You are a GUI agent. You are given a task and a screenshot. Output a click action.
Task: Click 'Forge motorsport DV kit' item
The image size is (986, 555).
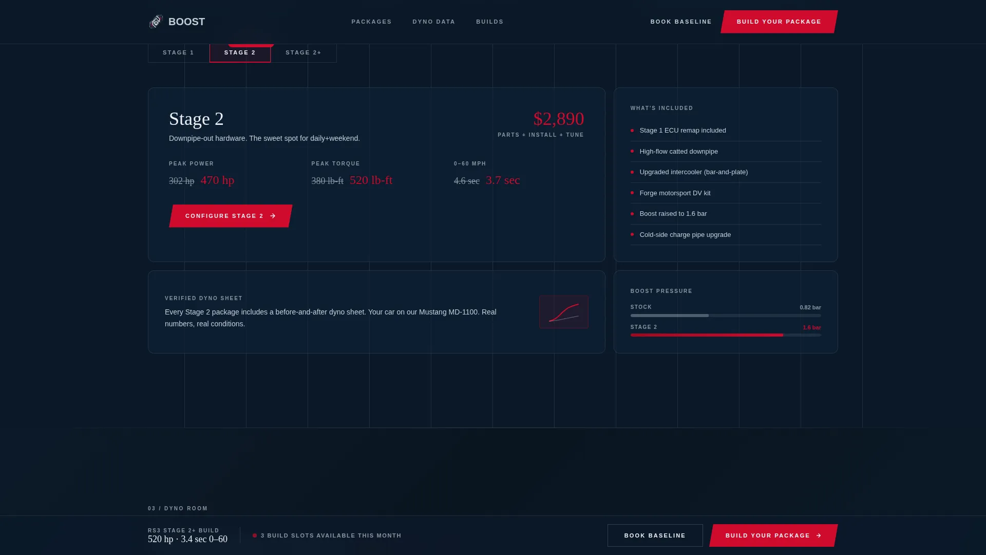pyautogui.click(x=726, y=193)
